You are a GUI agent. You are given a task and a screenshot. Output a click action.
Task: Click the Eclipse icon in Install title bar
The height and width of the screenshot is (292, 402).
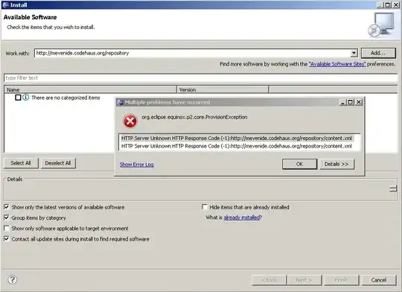point(6,4)
